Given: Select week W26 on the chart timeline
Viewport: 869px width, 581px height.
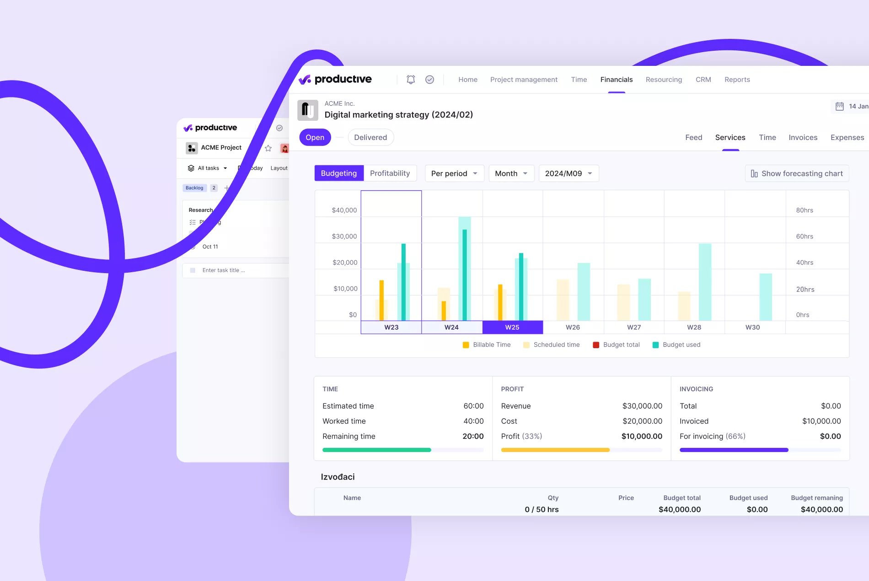Looking at the screenshot, I should [x=573, y=327].
